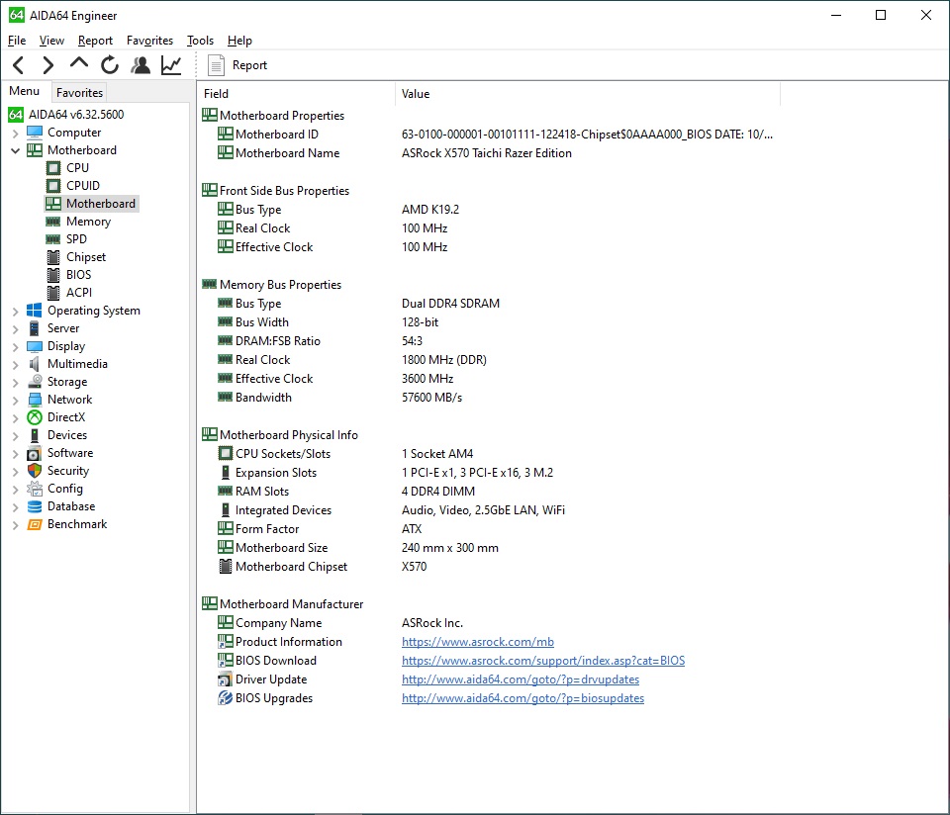950x815 pixels.
Task: Select the DRAM:FSB Ratio row
Action: click(x=490, y=341)
